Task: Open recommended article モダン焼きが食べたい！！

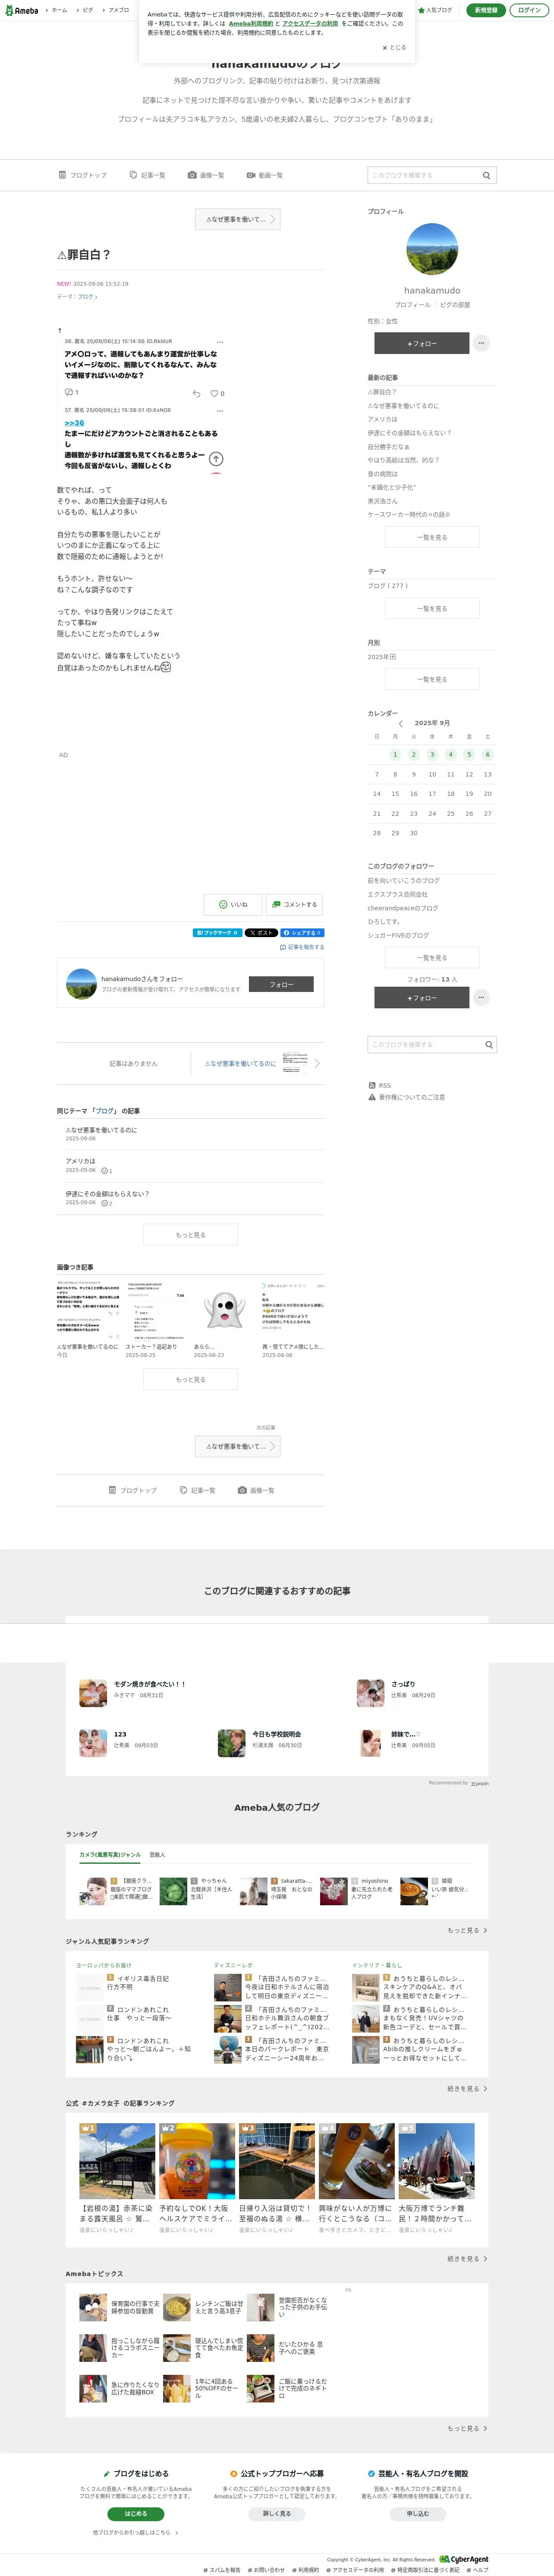Action: pyautogui.click(x=150, y=1684)
